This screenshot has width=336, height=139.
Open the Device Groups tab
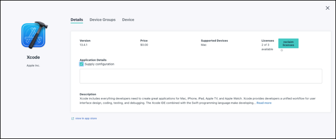point(102,20)
